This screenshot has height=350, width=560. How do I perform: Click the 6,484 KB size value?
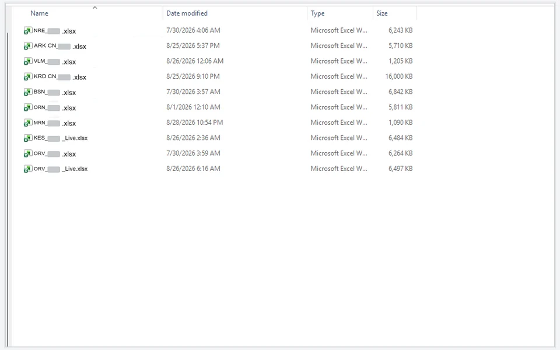click(x=400, y=138)
